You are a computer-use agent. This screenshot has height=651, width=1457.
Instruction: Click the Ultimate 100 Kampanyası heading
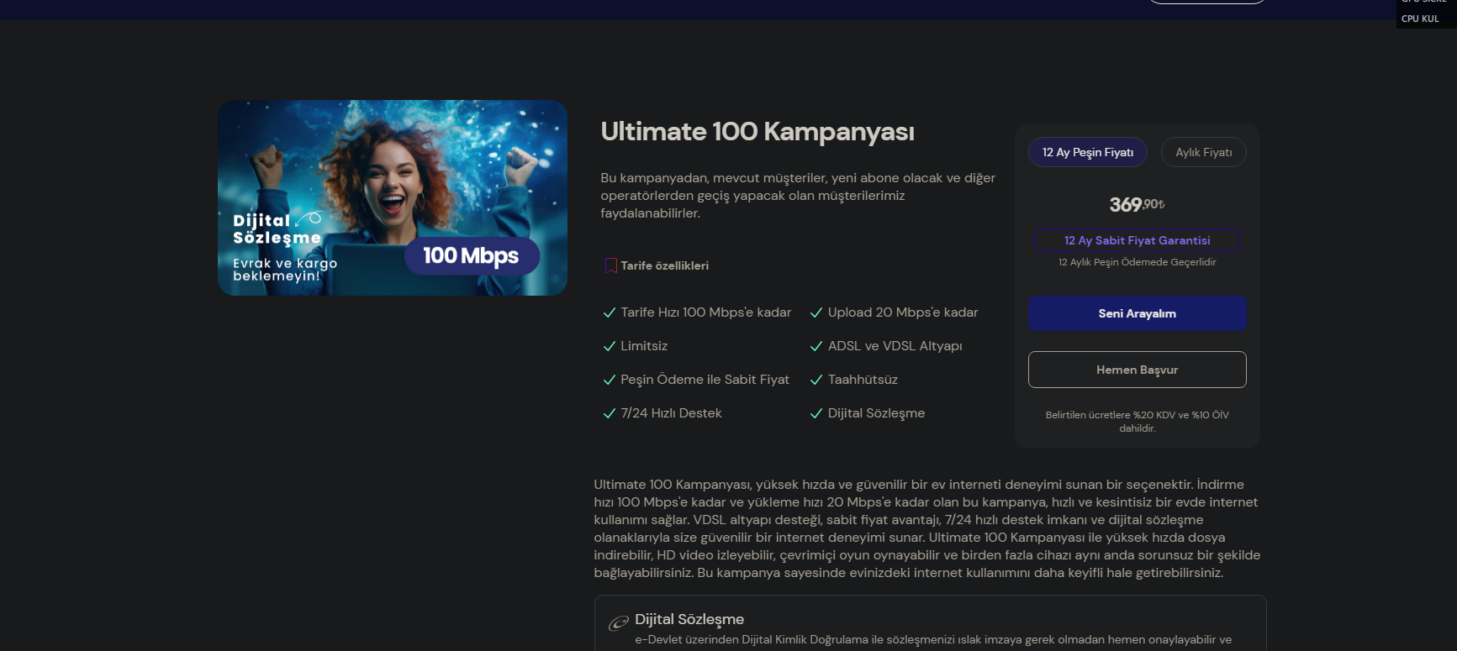click(x=758, y=132)
